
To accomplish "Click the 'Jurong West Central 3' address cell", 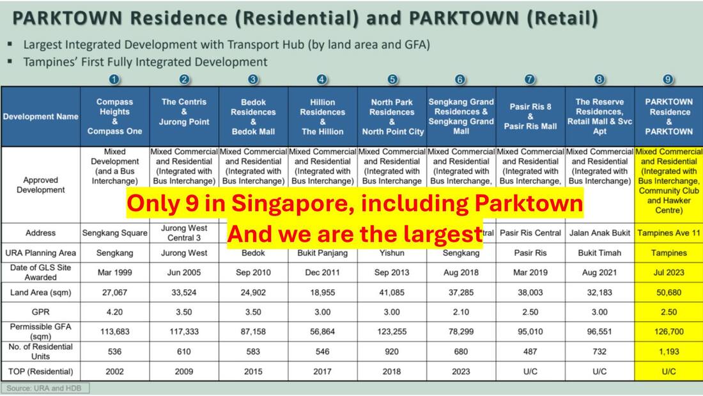I will click(x=184, y=233).
